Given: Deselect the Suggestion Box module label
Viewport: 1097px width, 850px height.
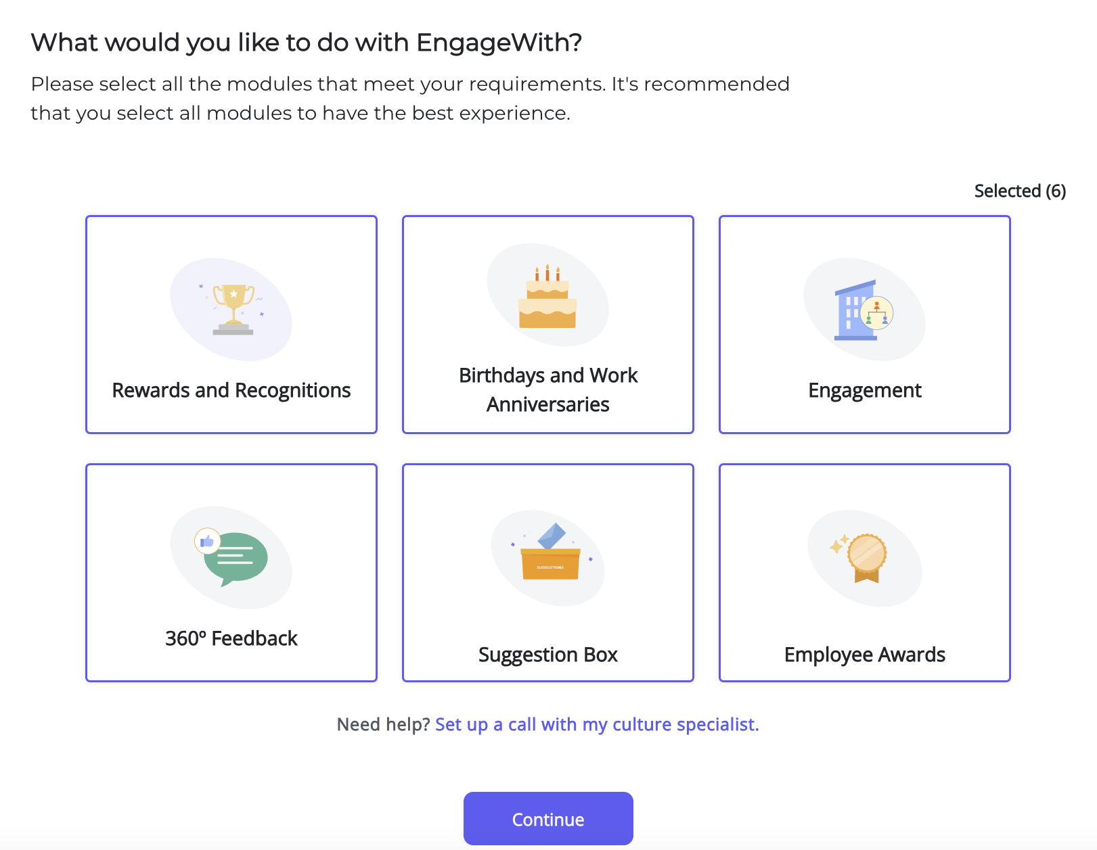Looking at the screenshot, I should [548, 655].
